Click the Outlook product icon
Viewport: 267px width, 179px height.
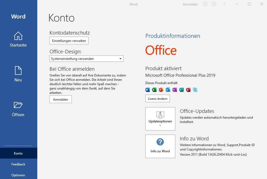168,89
